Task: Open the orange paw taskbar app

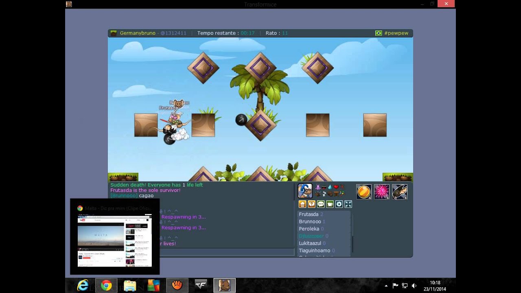Action: pos(177,285)
